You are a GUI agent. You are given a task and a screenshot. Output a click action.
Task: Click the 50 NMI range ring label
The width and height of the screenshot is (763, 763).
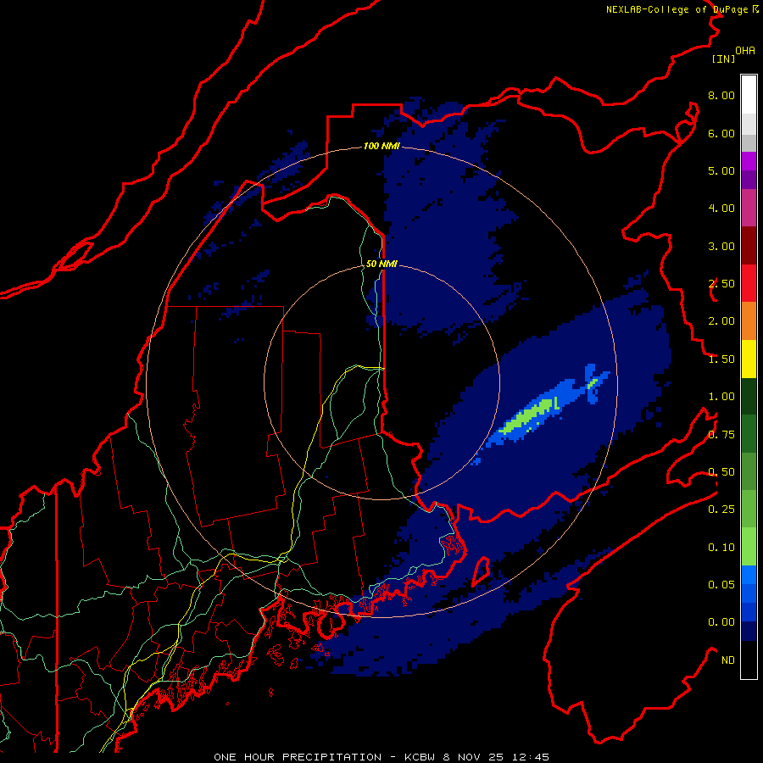coord(381,264)
